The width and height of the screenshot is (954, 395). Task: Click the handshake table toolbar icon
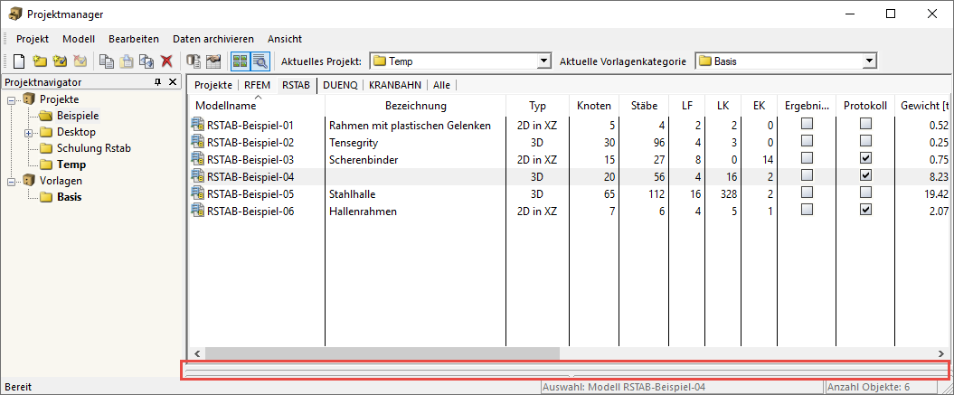coord(213,61)
